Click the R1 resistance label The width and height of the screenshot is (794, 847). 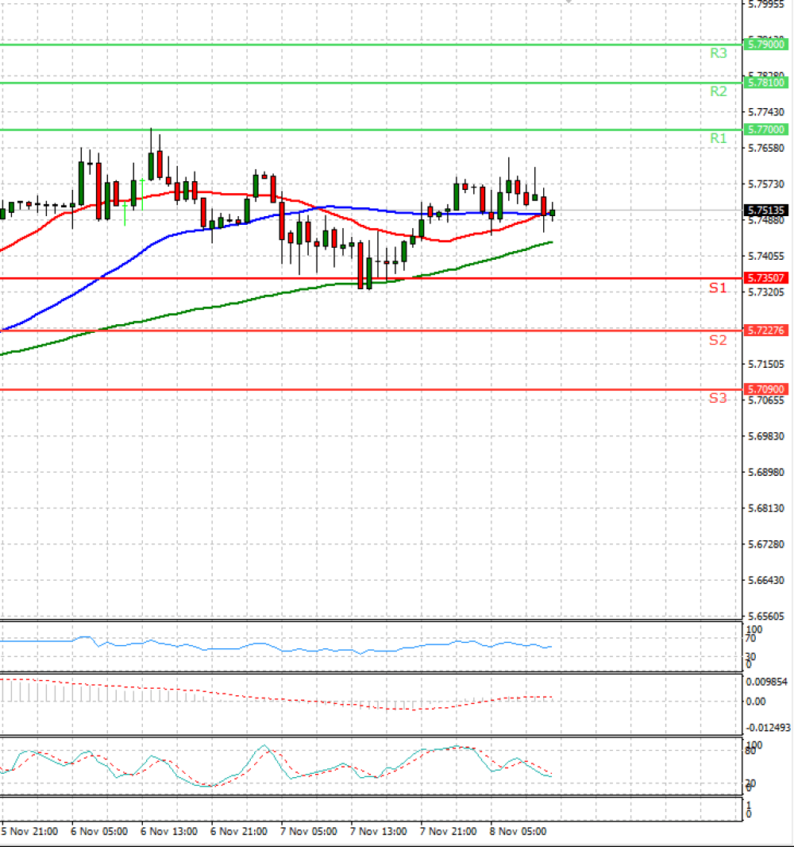point(718,138)
